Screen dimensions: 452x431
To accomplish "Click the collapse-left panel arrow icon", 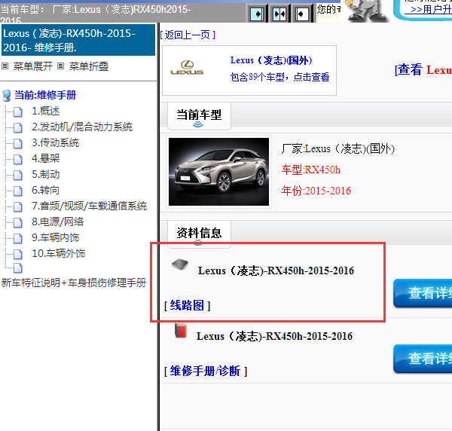I will [301, 14].
